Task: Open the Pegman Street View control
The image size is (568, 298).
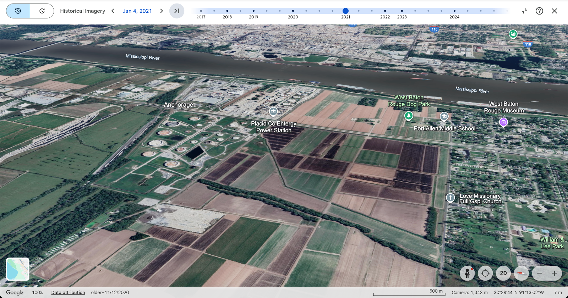Action: (467, 273)
